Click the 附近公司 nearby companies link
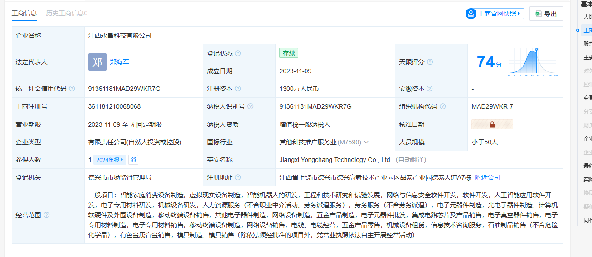This screenshot has width=592, height=257. [x=488, y=177]
